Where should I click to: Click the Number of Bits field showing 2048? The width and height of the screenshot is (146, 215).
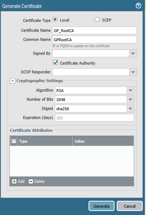(91, 99)
